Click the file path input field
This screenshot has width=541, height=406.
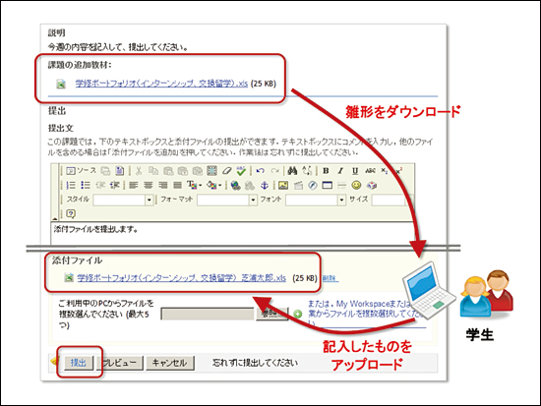pos(208,314)
